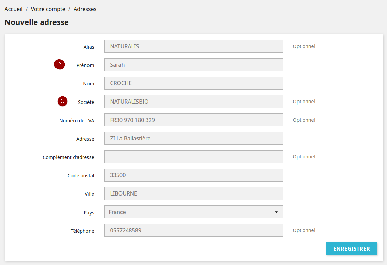Click Optionnel text beside Numéro de TVA
Viewport: 387px width, 265px height.
(x=304, y=120)
